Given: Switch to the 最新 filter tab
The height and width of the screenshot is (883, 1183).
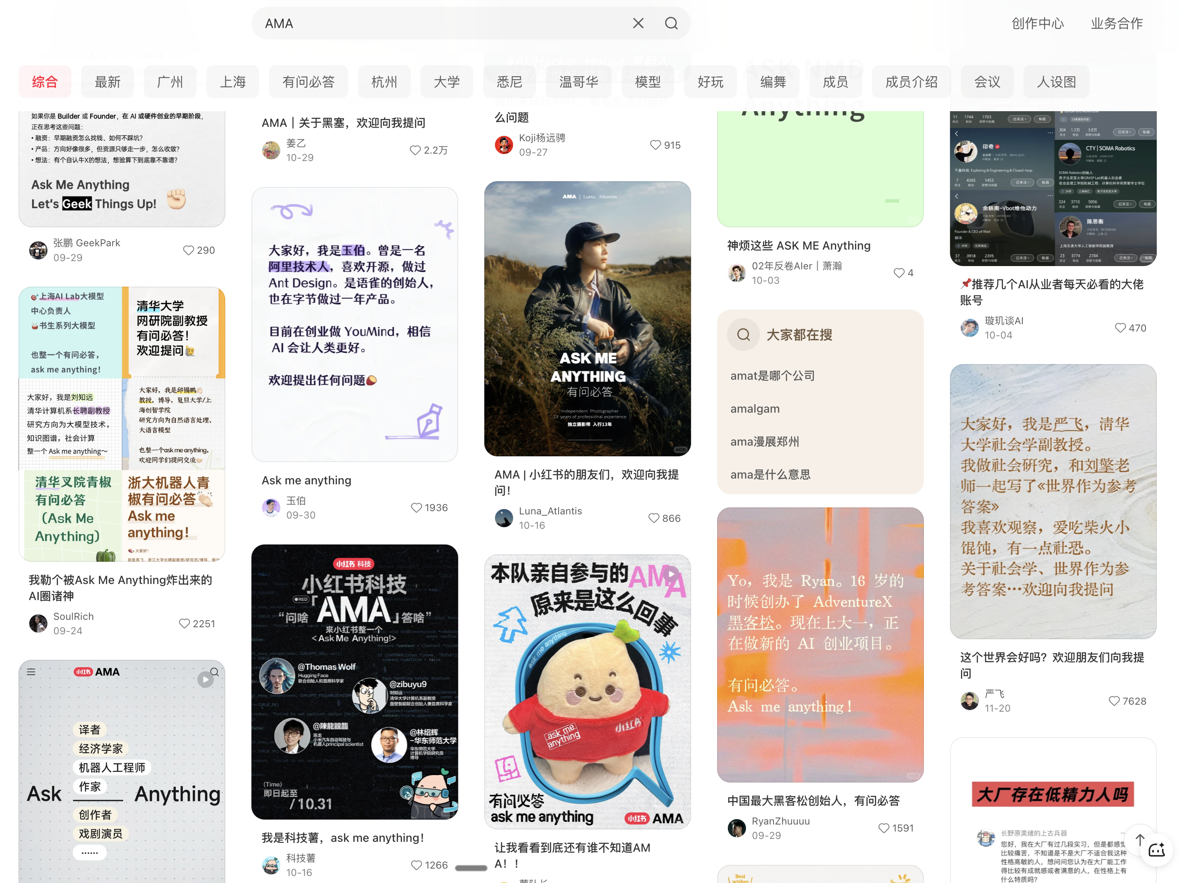Looking at the screenshot, I should (x=108, y=82).
